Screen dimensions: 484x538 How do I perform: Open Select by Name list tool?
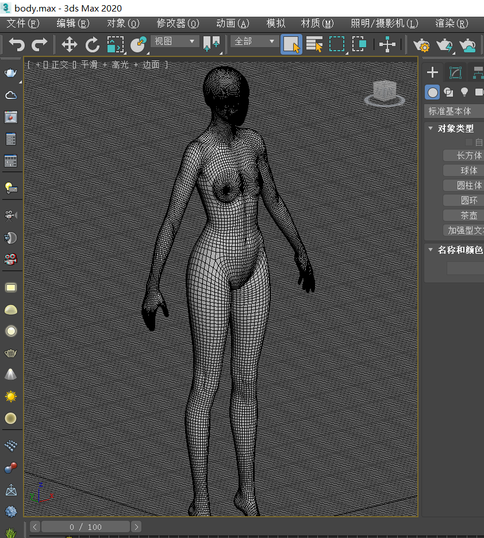tap(314, 44)
